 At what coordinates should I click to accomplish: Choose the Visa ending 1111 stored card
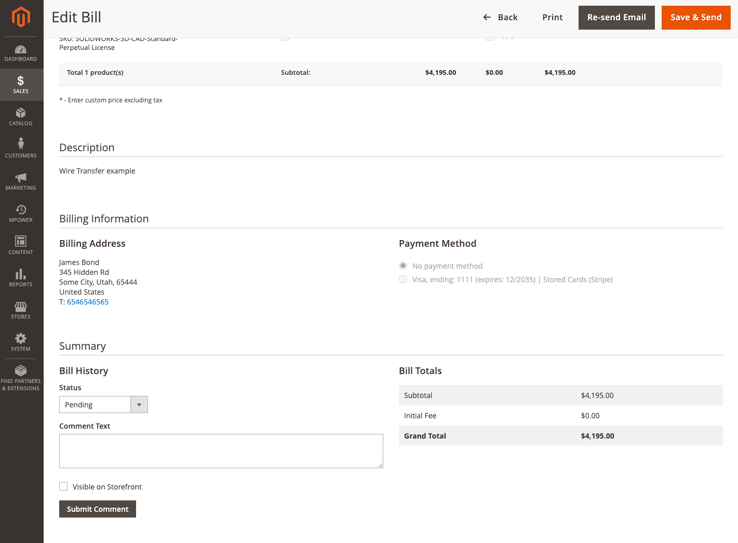click(403, 279)
